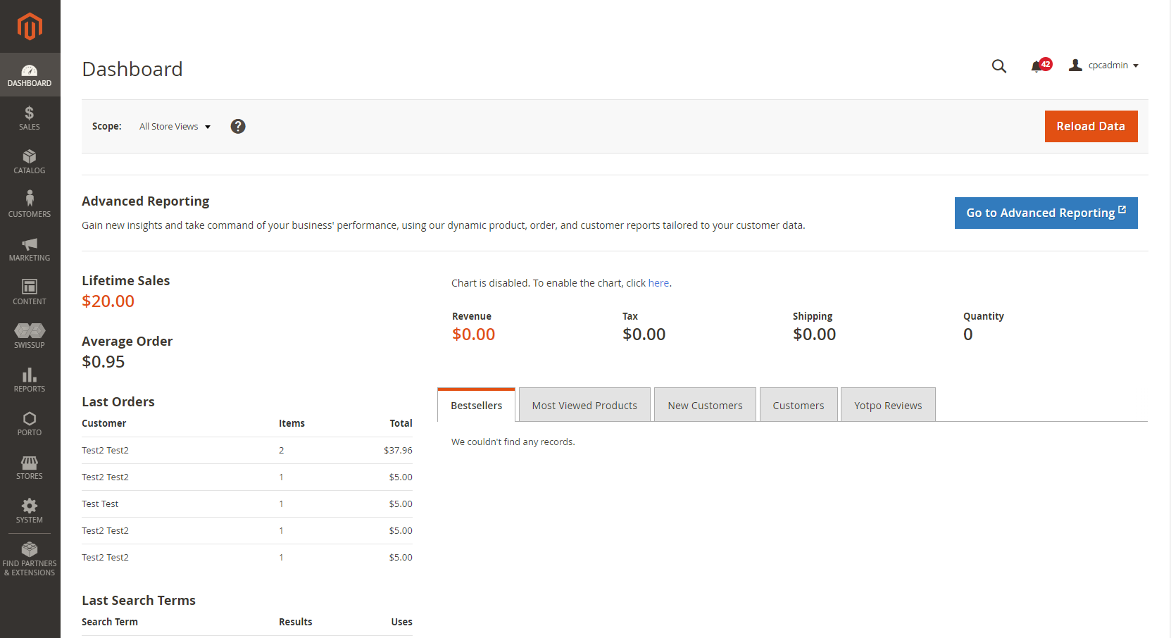Click the Magento logo icon
Screen dimensions: 1171x638
(30, 27)
